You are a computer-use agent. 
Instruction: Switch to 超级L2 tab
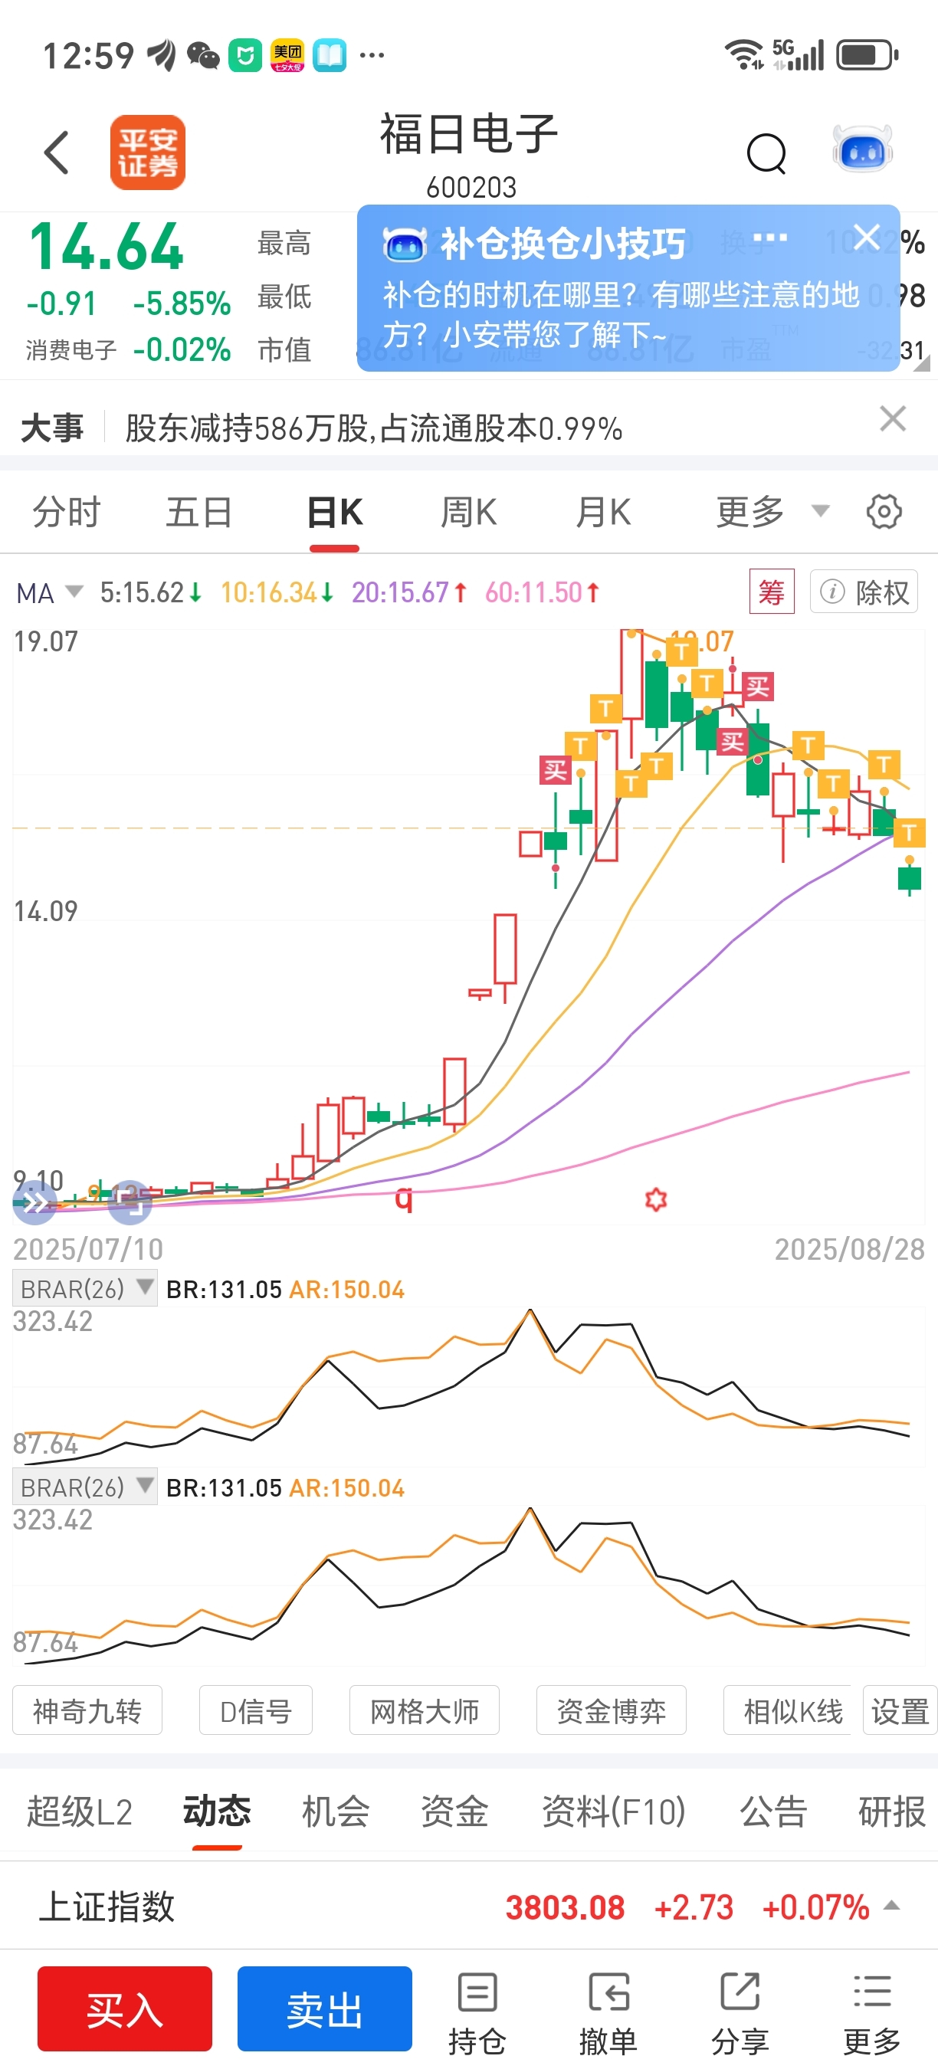[80, 1812]
